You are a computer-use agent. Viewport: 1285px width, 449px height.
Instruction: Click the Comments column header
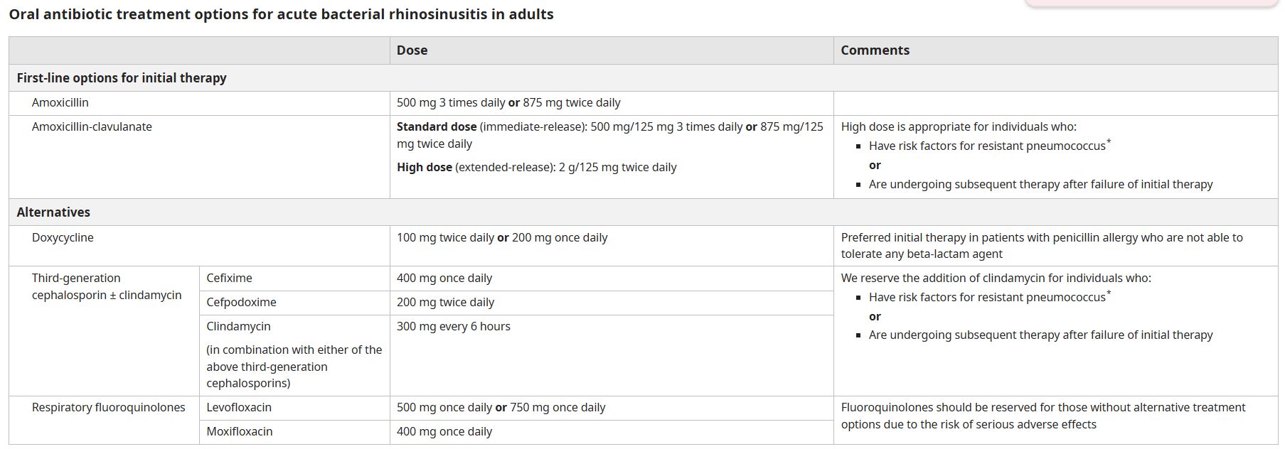point(875,50)
